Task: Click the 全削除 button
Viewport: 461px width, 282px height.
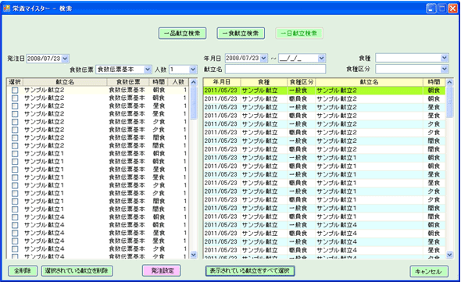Action: point(23,271)
